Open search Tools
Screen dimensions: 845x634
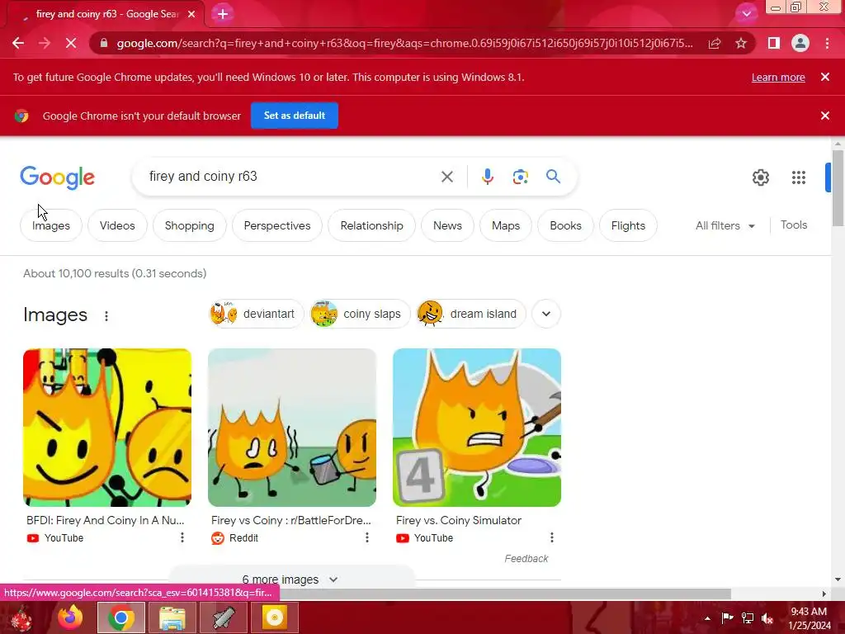794,225
